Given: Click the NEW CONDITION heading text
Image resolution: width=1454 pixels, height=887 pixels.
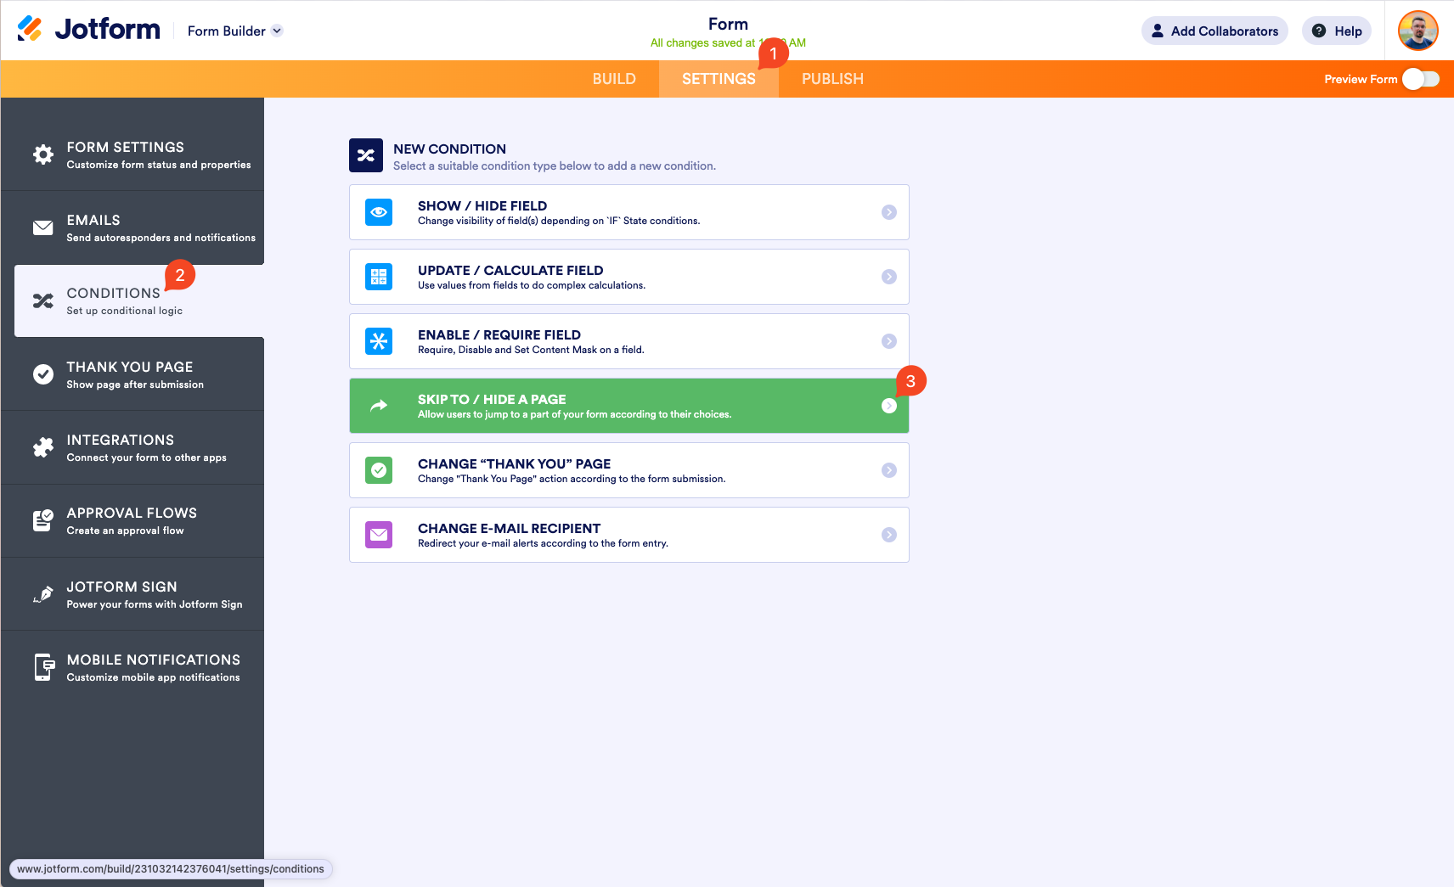Looking at the screenshot, I should (449, 149).
